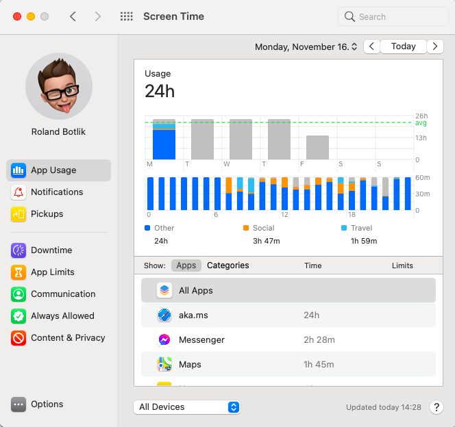Open Options at the sidebar bottom
Viewport: 455px width, 427px height.
[59, 404]
